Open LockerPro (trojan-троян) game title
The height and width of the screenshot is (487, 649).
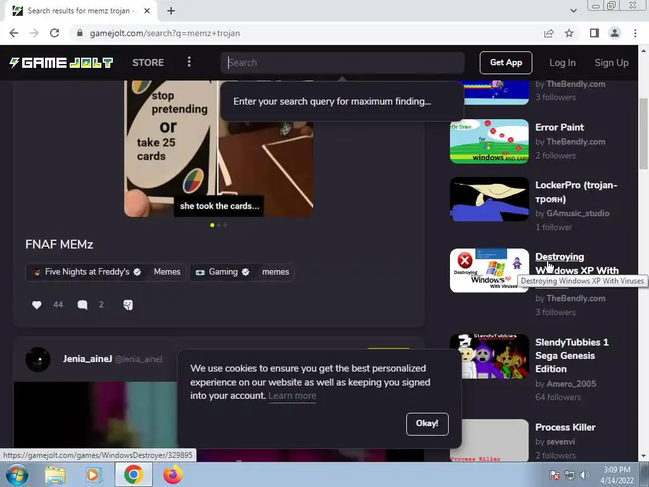click(x=576, y=192)
